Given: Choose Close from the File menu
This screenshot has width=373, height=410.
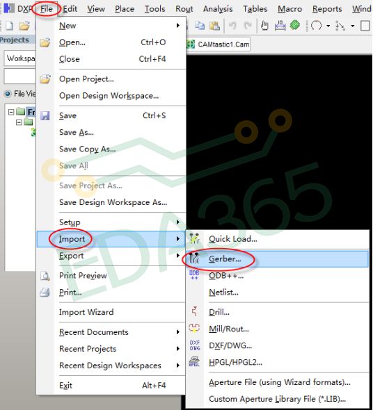Looking at the screenshot, I should click(x=111, y=59).
